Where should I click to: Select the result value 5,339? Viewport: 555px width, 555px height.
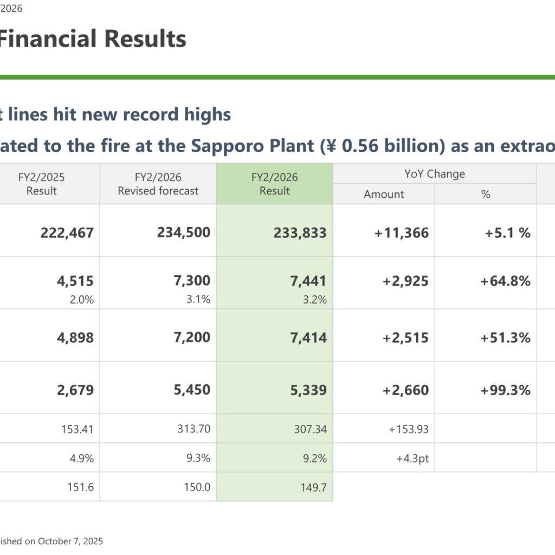[x=308, y=390]
